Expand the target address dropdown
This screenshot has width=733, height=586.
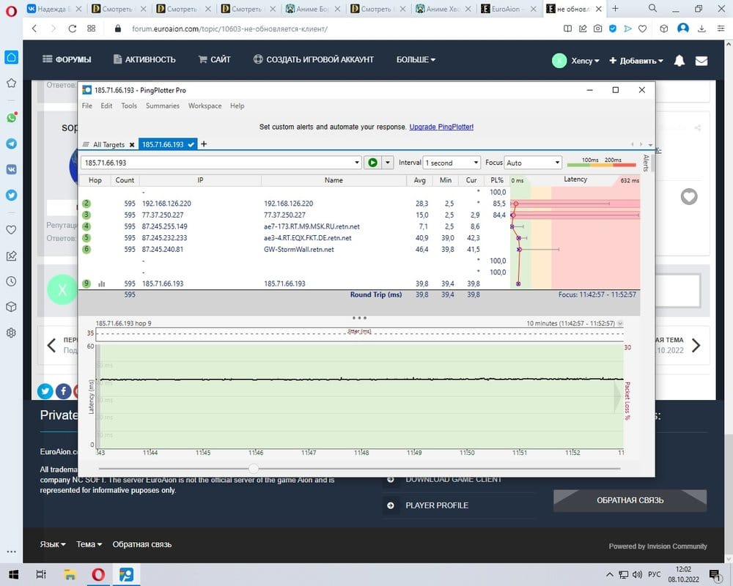point(357,163)
